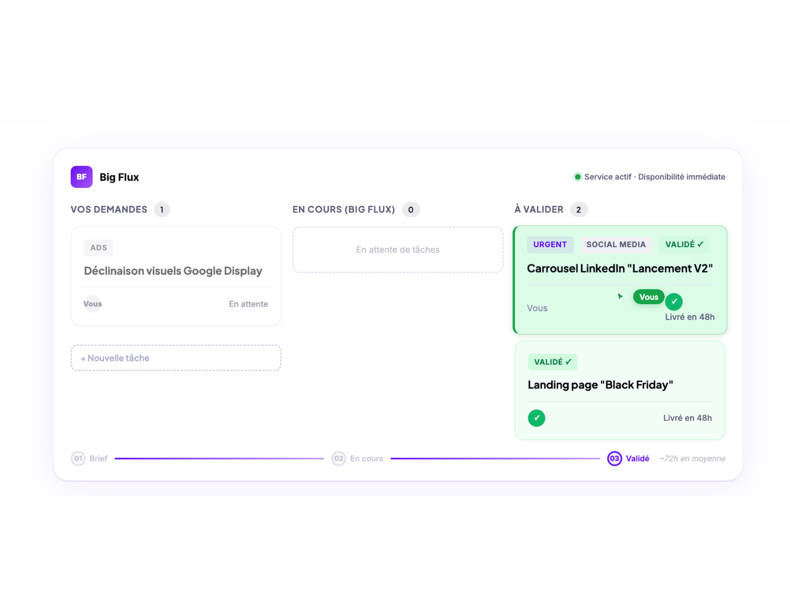Click the Service actif status dot
The width and height of the screenshot is (790, 592).
(x=577, y=177)
